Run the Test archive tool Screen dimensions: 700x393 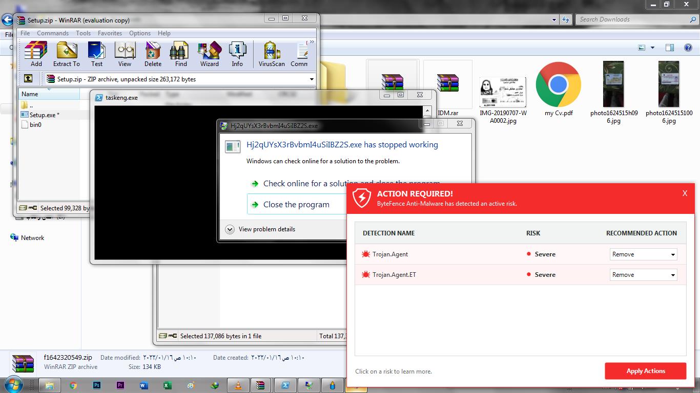tap(96, 54)
